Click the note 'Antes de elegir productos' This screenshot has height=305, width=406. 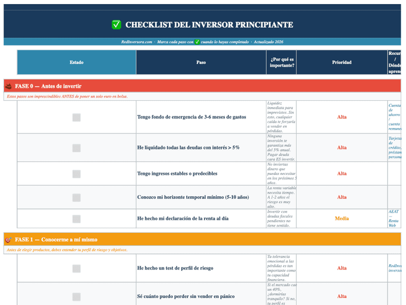pos(67,250)
